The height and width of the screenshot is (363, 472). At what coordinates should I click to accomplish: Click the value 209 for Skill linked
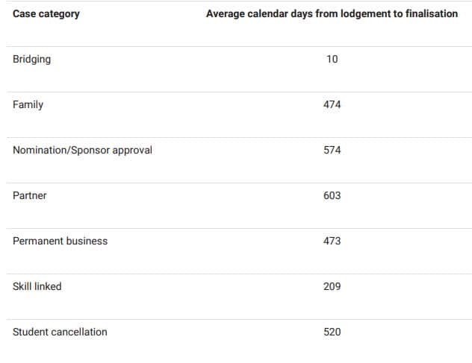click(332, 286)
